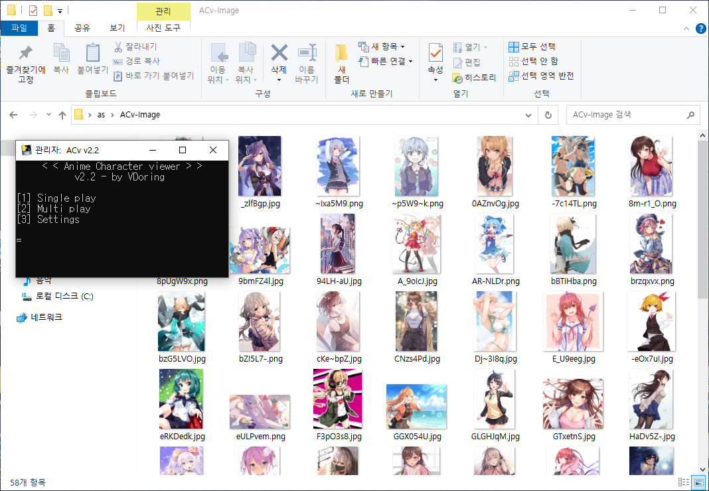This screenshot has width=709, height=491.
Task: Switch to the Share (공유) tab
Action: pyautogui.click(x=82, y=28)
